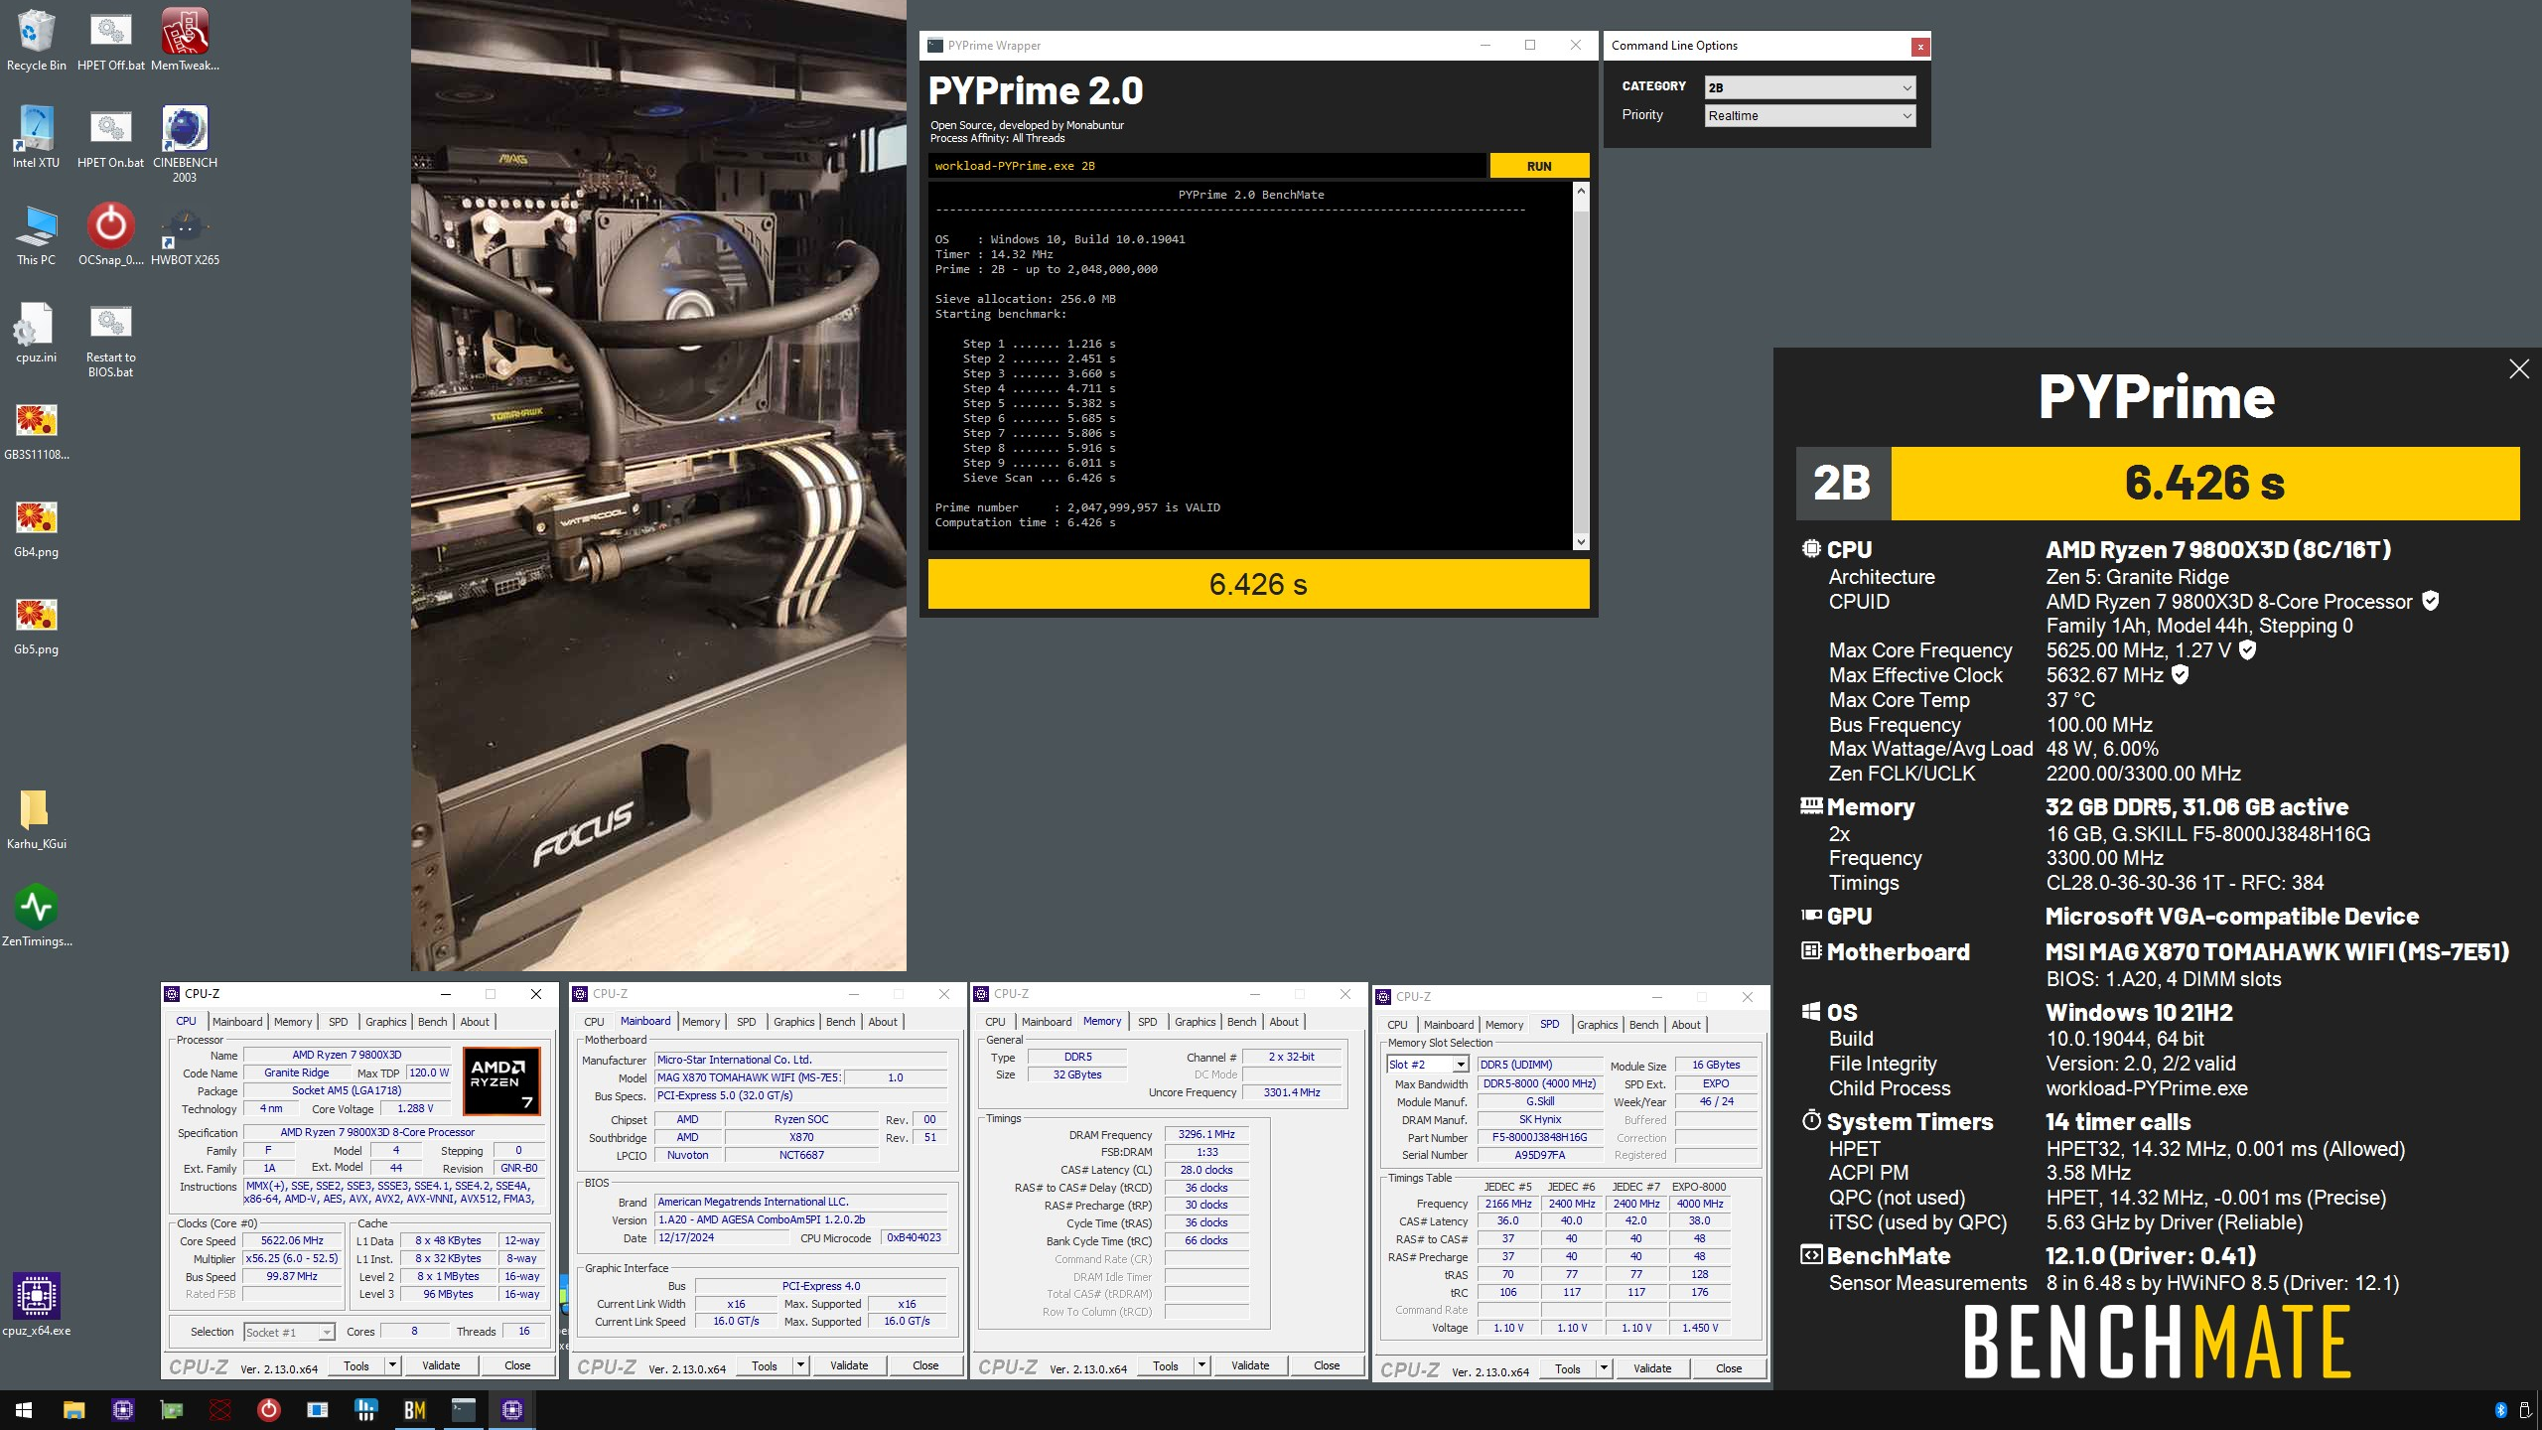Expand Tools arrow in CPU-Z SPD window
The image size is (2542, 1430).
(x=1604, y=1368)
